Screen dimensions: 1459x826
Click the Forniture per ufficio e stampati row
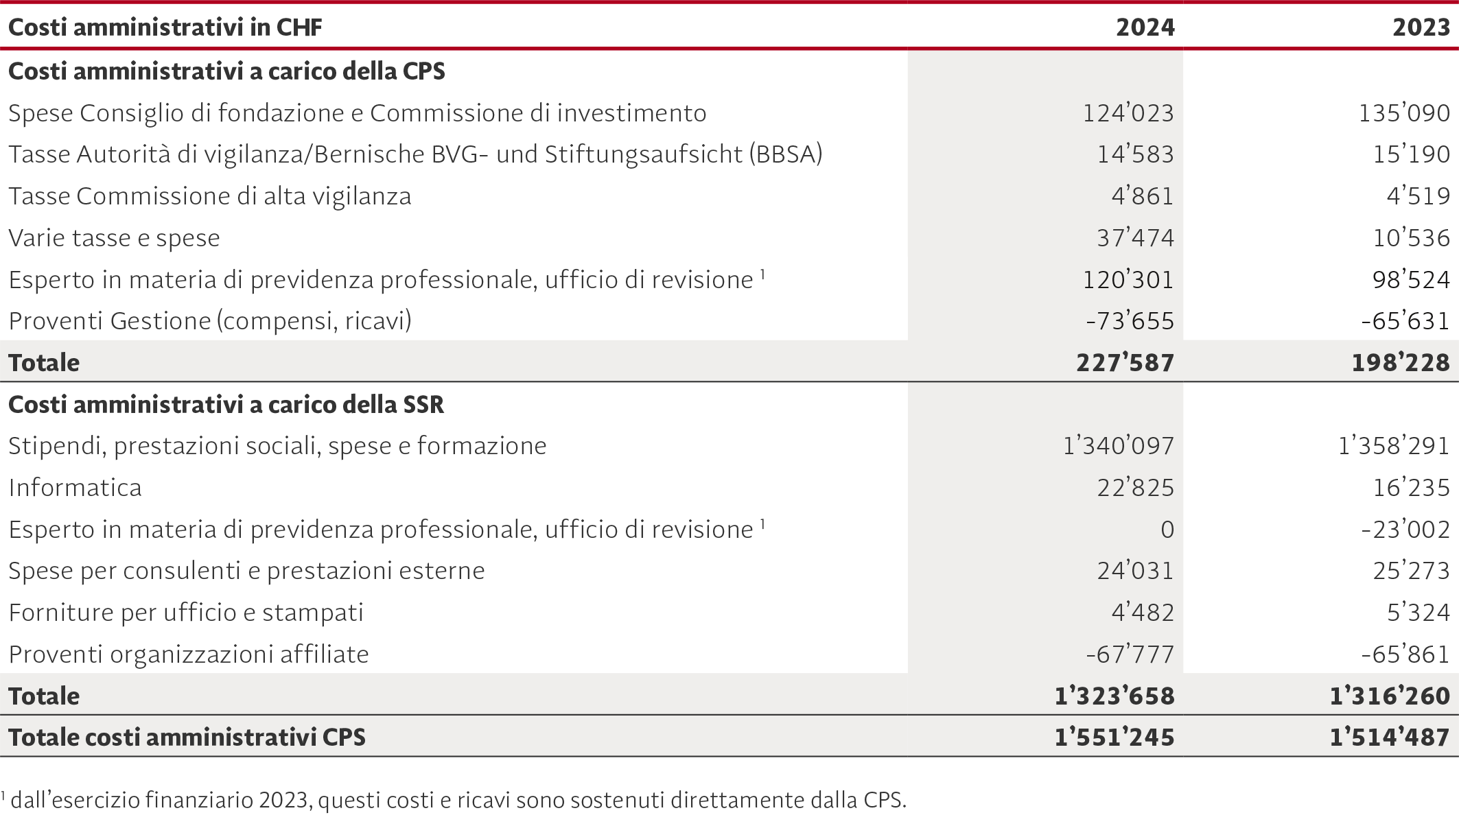729,613
